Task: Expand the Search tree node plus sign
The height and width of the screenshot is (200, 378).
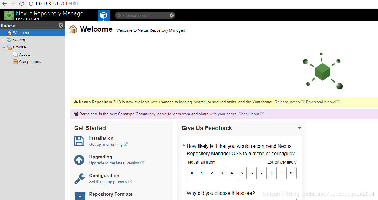Action: (4, 40)
